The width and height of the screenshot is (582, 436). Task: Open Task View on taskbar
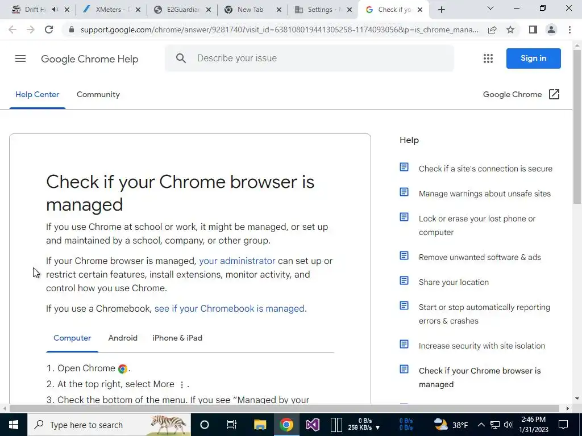232,425
